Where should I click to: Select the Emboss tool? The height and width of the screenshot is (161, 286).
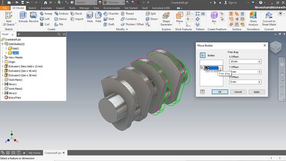[x=62, y=14]
